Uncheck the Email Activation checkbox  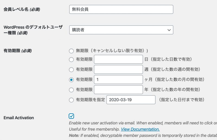point(71,116)
